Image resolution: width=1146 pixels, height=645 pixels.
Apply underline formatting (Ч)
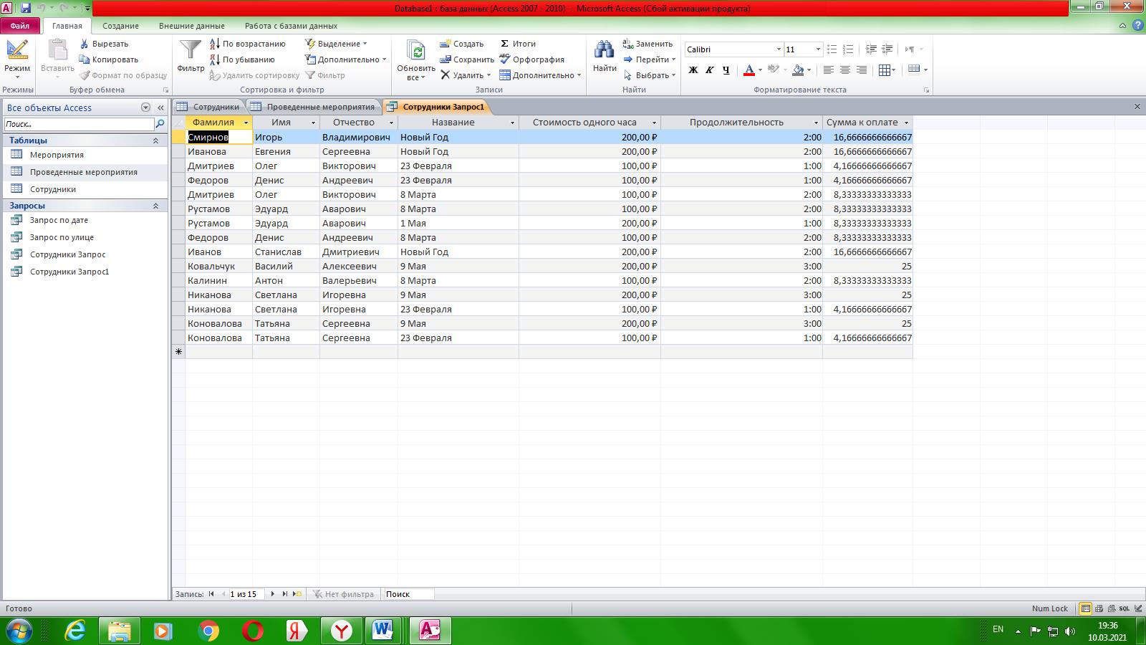(x=726, y=70)
